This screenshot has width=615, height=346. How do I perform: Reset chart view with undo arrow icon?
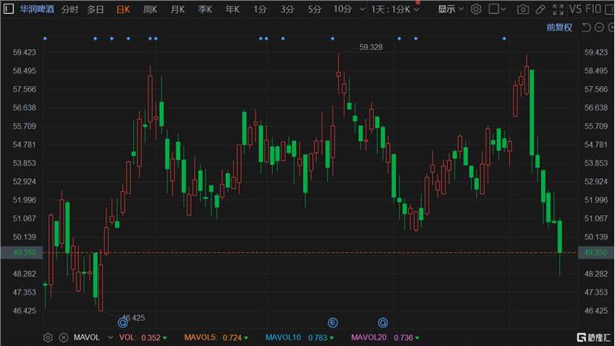(586, 28)
